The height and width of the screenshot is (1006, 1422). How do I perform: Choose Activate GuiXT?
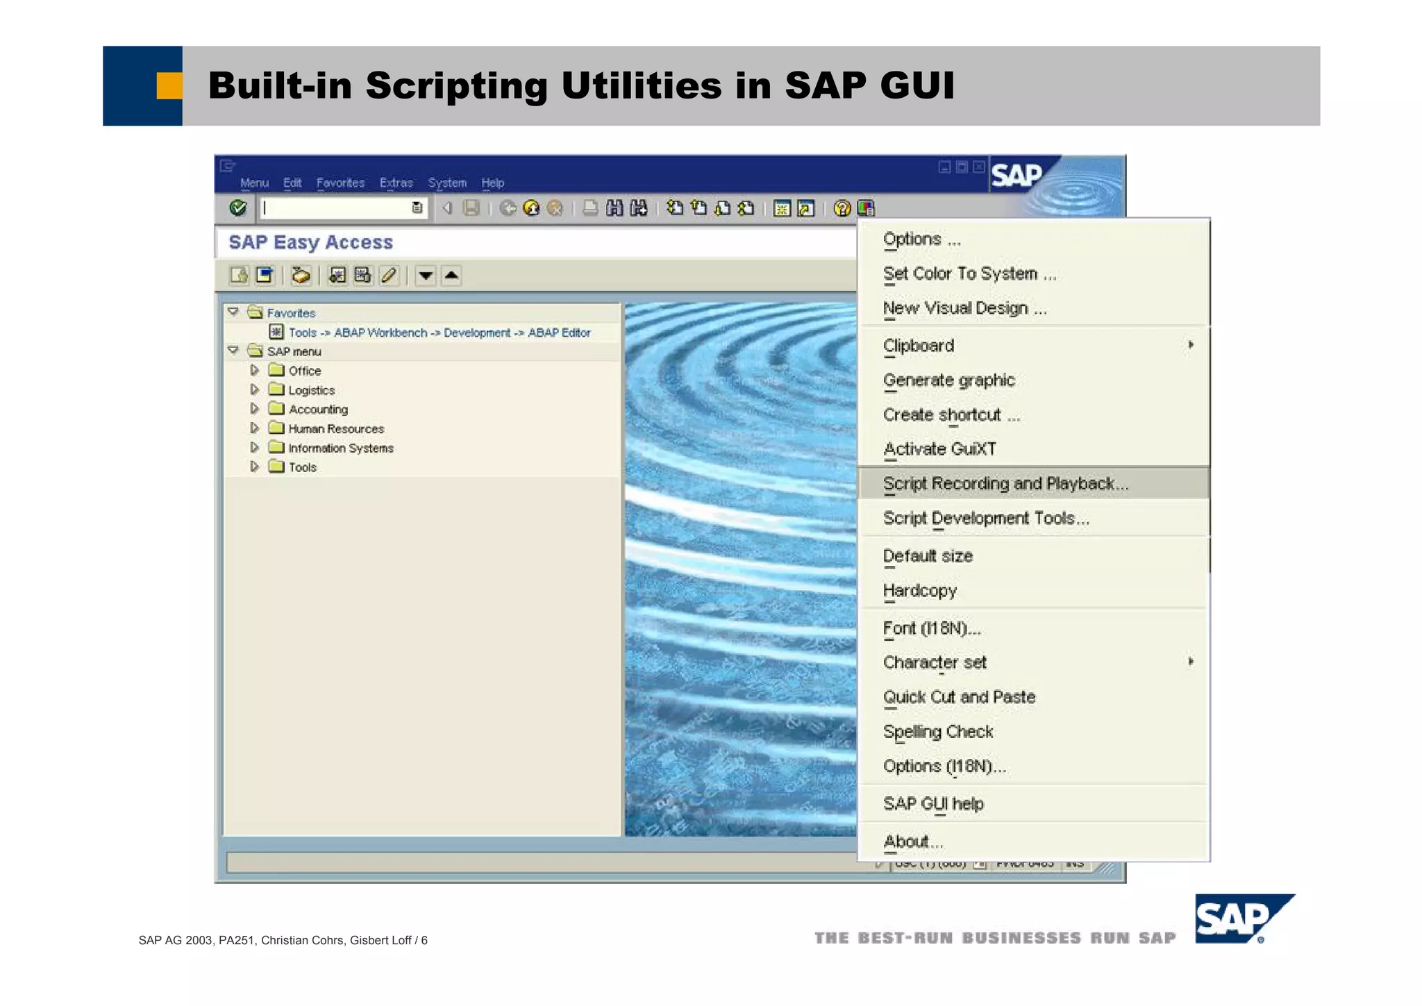(1034, 448)
